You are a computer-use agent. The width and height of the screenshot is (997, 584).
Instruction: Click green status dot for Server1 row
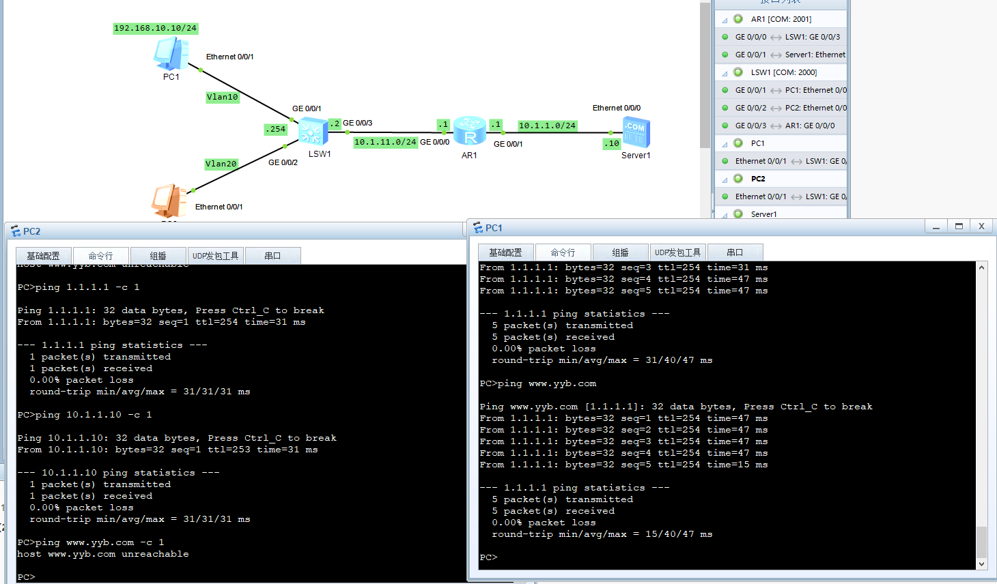[x=738, y=214]
